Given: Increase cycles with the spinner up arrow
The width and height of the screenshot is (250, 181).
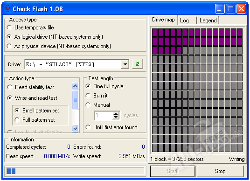Looking at the screenshot, I should (116, 113).
